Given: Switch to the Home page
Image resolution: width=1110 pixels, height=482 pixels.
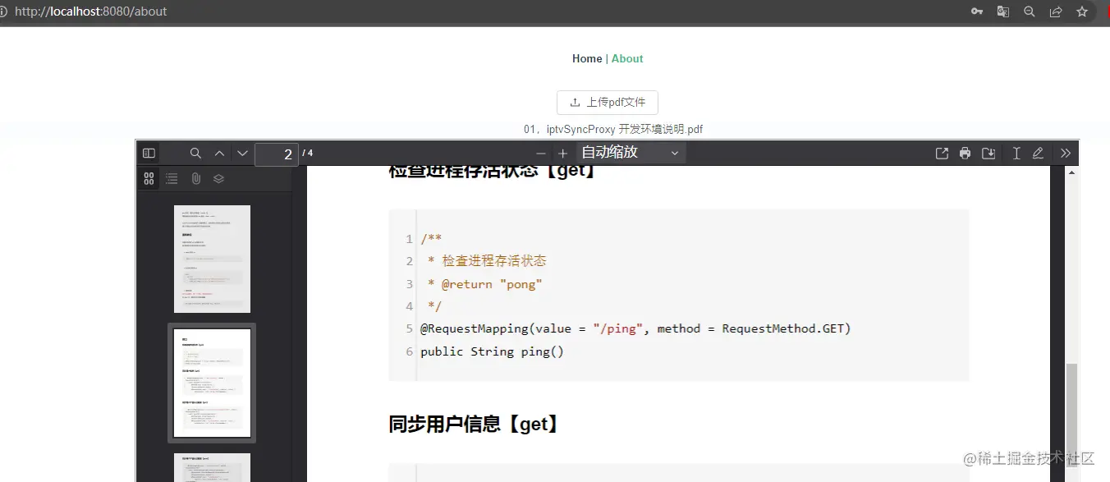Looking at the screenshot, I should (587, 58).
